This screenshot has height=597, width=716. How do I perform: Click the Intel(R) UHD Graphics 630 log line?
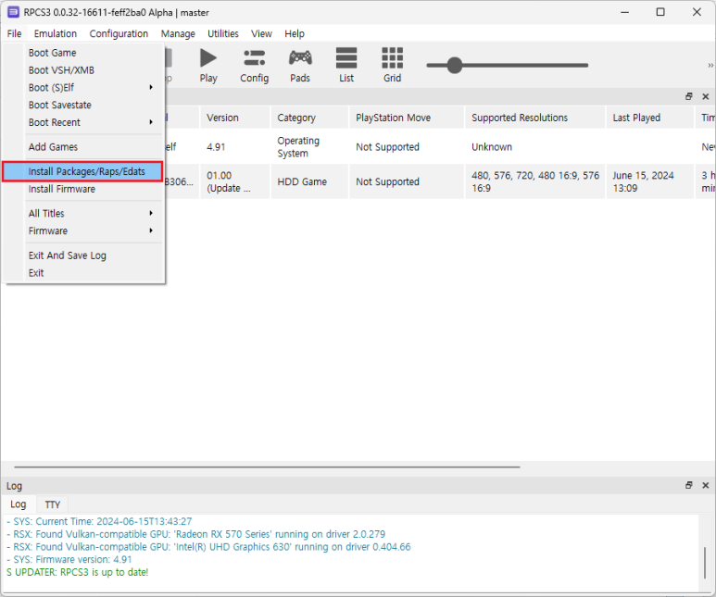coord(208,546)
